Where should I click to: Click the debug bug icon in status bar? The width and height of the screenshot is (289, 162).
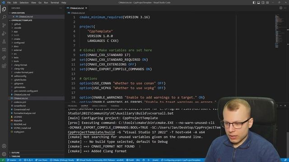(x=144, y=160)
